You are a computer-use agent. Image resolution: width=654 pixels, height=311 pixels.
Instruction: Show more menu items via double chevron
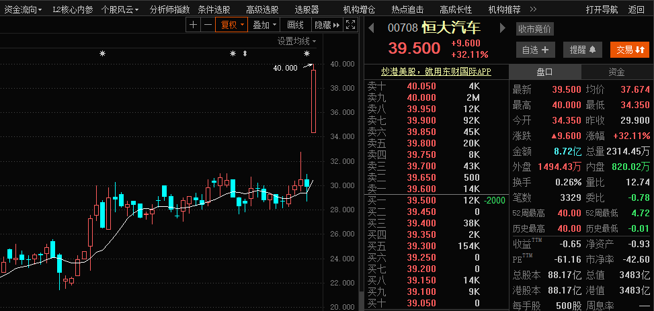[533, 9]
